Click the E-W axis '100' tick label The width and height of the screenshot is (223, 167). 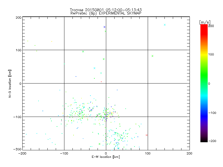pos(148,153)
